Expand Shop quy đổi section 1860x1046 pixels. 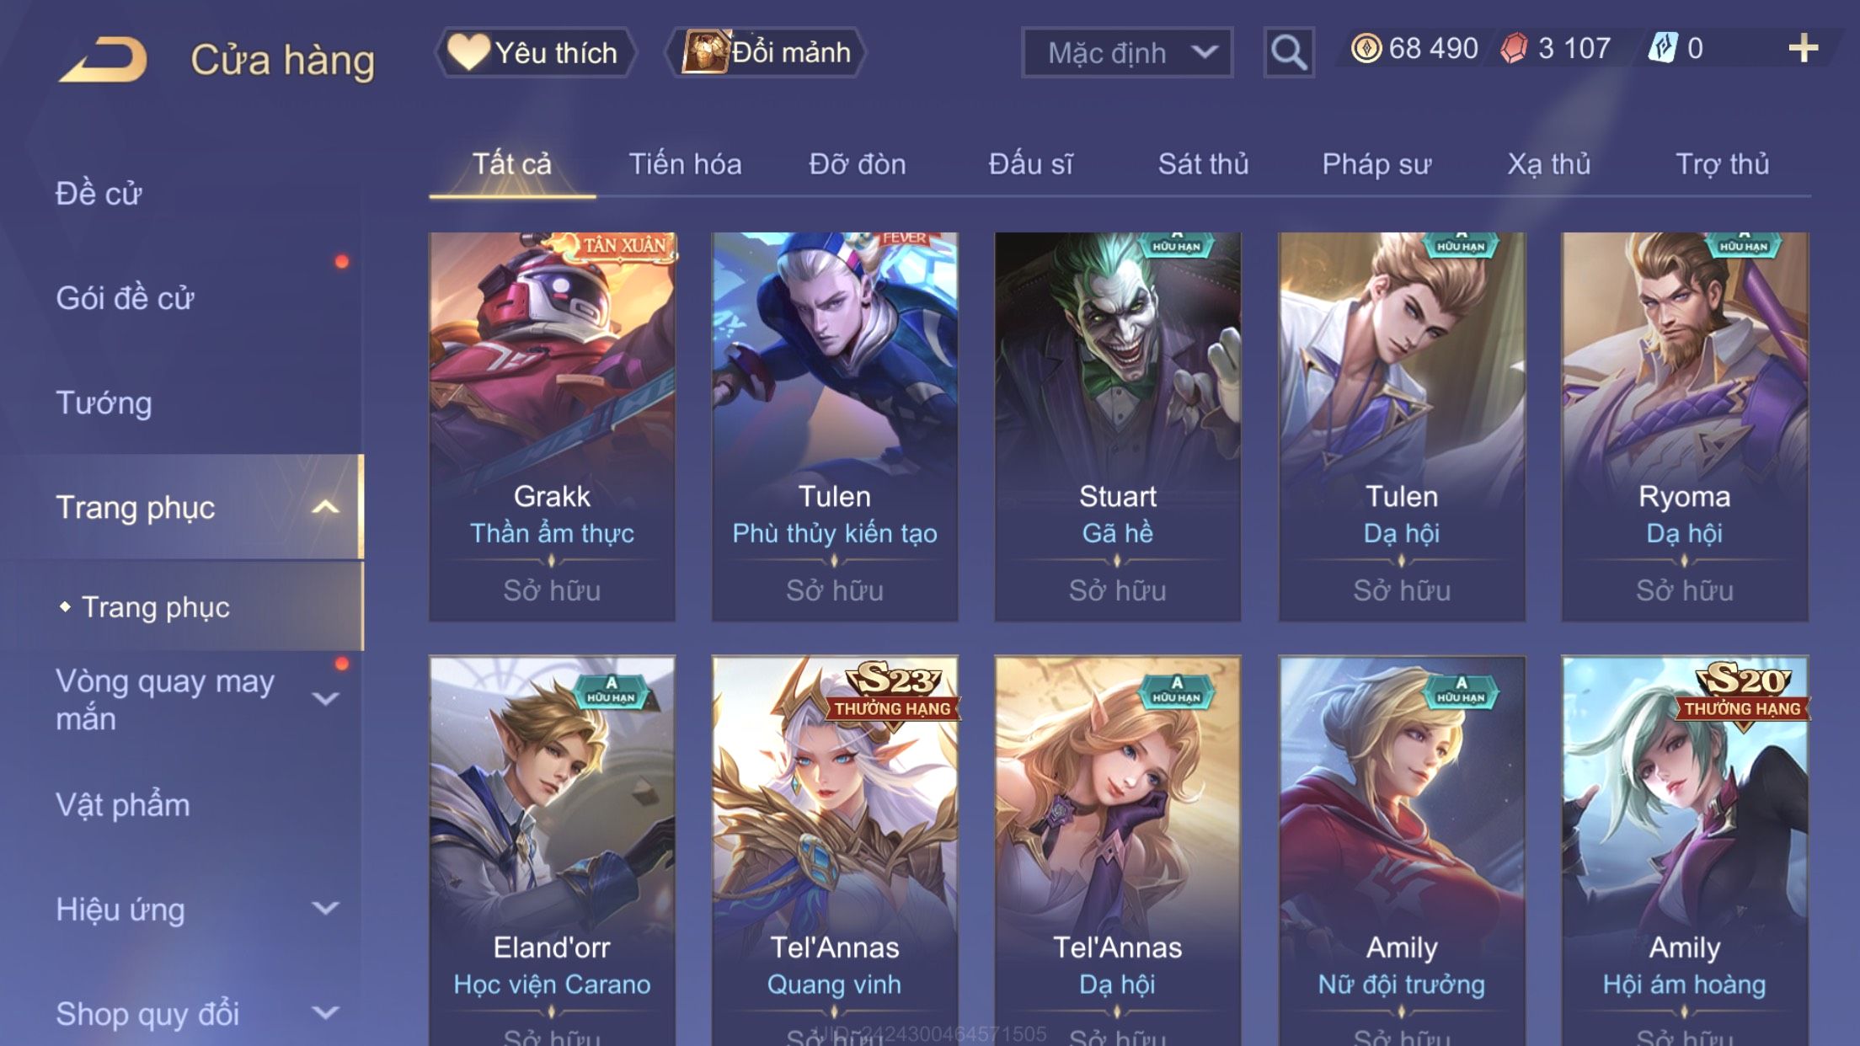(x=325, y=1013)
